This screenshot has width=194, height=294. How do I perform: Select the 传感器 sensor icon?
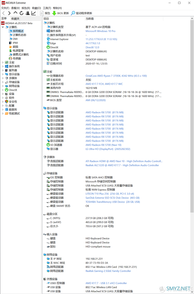[11, 59]
